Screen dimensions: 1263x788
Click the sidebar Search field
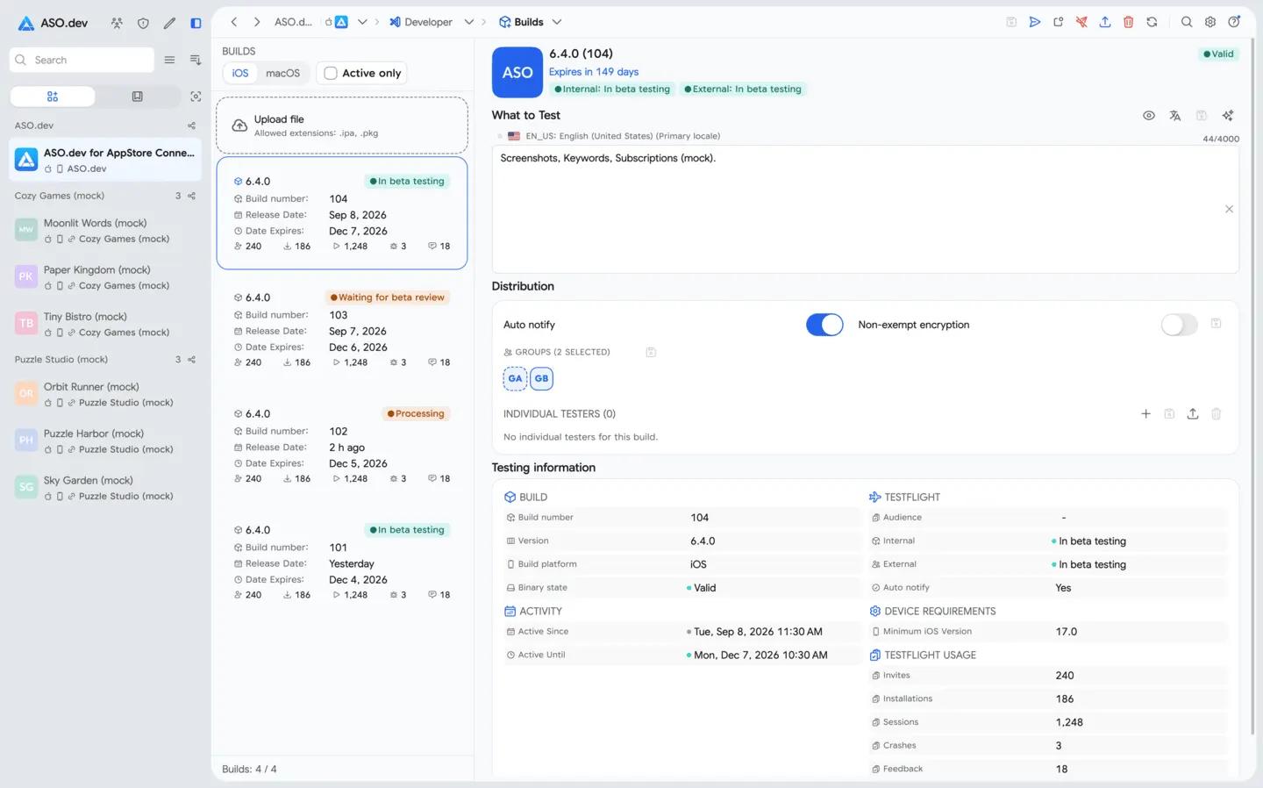click(82, 60)
